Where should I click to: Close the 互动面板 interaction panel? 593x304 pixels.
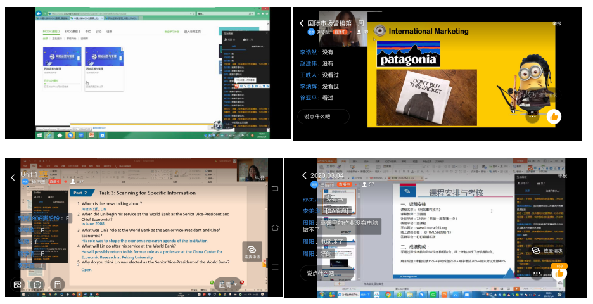(267, 34)
